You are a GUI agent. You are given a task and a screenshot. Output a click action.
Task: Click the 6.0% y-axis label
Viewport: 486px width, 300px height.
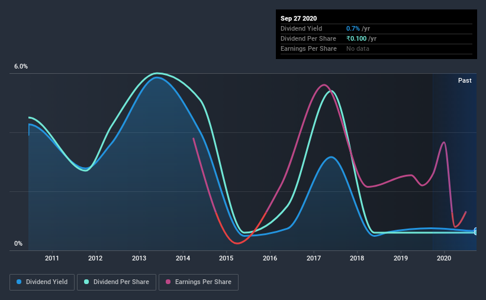(21, 67)
